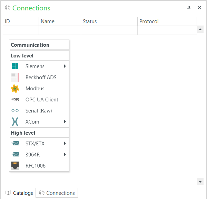The height and width of the screenshot is (199, 207).
Task: Click the OPC logo icon
Action: [x=15, y=99]
